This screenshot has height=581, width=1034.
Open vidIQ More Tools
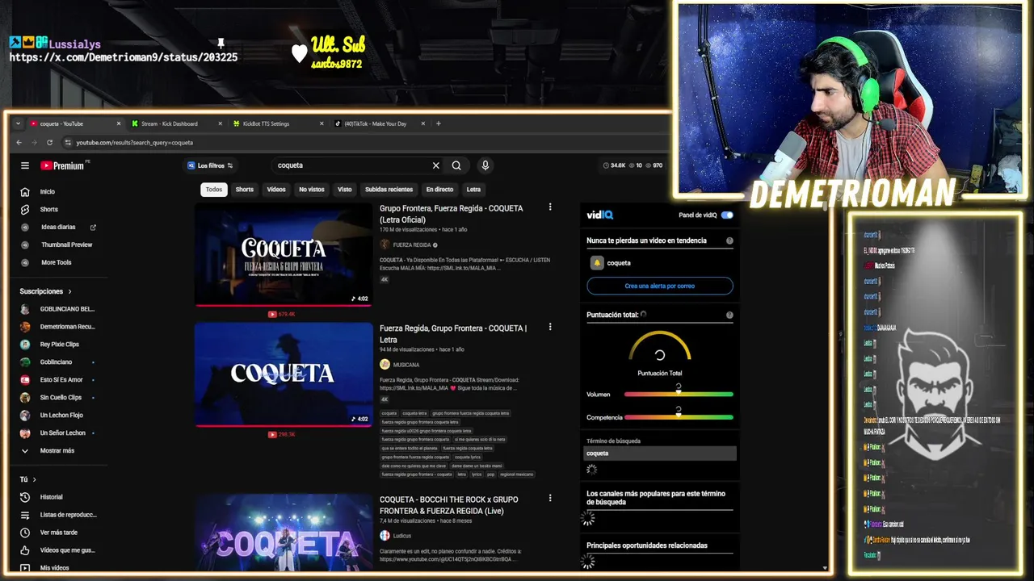(x=57, y=262)
